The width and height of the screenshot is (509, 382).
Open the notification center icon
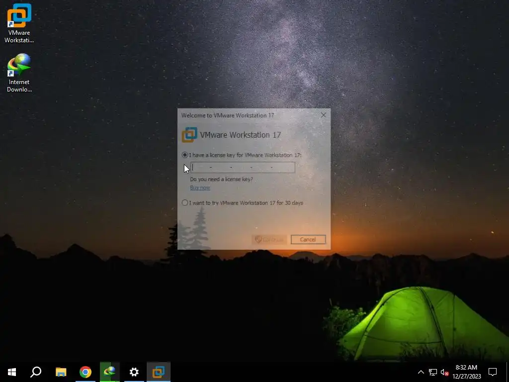tap(493, 372)
